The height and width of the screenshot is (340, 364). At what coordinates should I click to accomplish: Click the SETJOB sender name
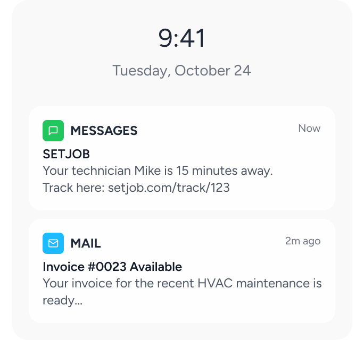(66, 155)
